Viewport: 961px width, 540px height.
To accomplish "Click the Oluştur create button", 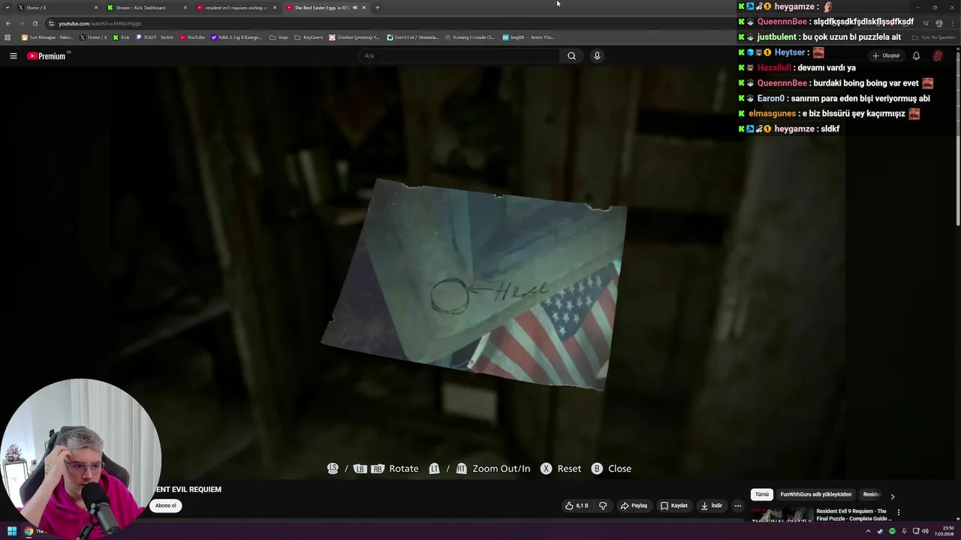I will click(x=886, y=55).
